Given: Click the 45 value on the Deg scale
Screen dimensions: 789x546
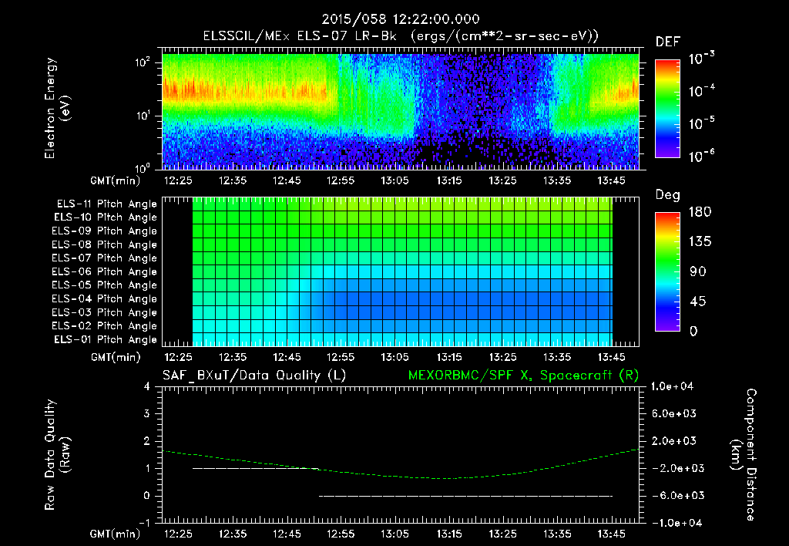Looking at the screenshot, I should point(698,302).
